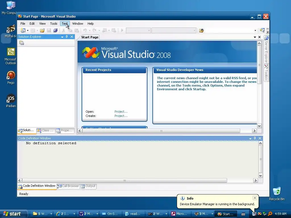Click the Solution Explorer window toolbar icon
This screenshot has height=218, width=291.
pos(262,30)
